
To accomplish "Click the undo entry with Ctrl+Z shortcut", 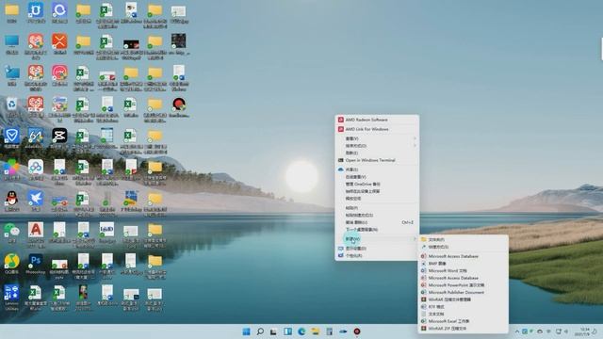I will click(x=377, y=222).
